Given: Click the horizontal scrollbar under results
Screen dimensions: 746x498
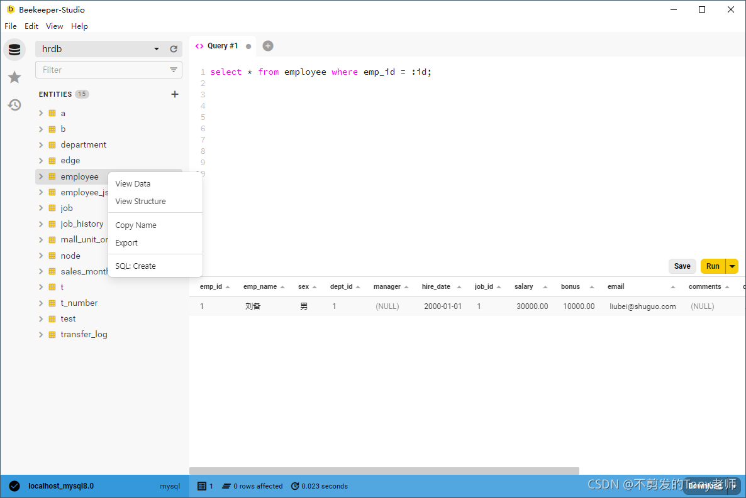Looking at the screenshot, I should (384, 471).
